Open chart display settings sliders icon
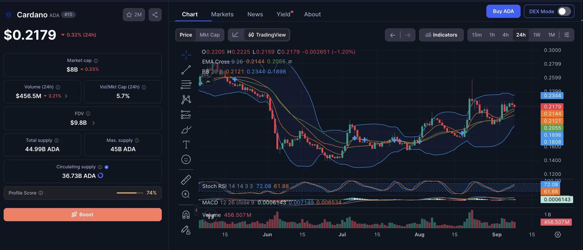This screenshot has width=583, height=250. (x=567, y=35)
